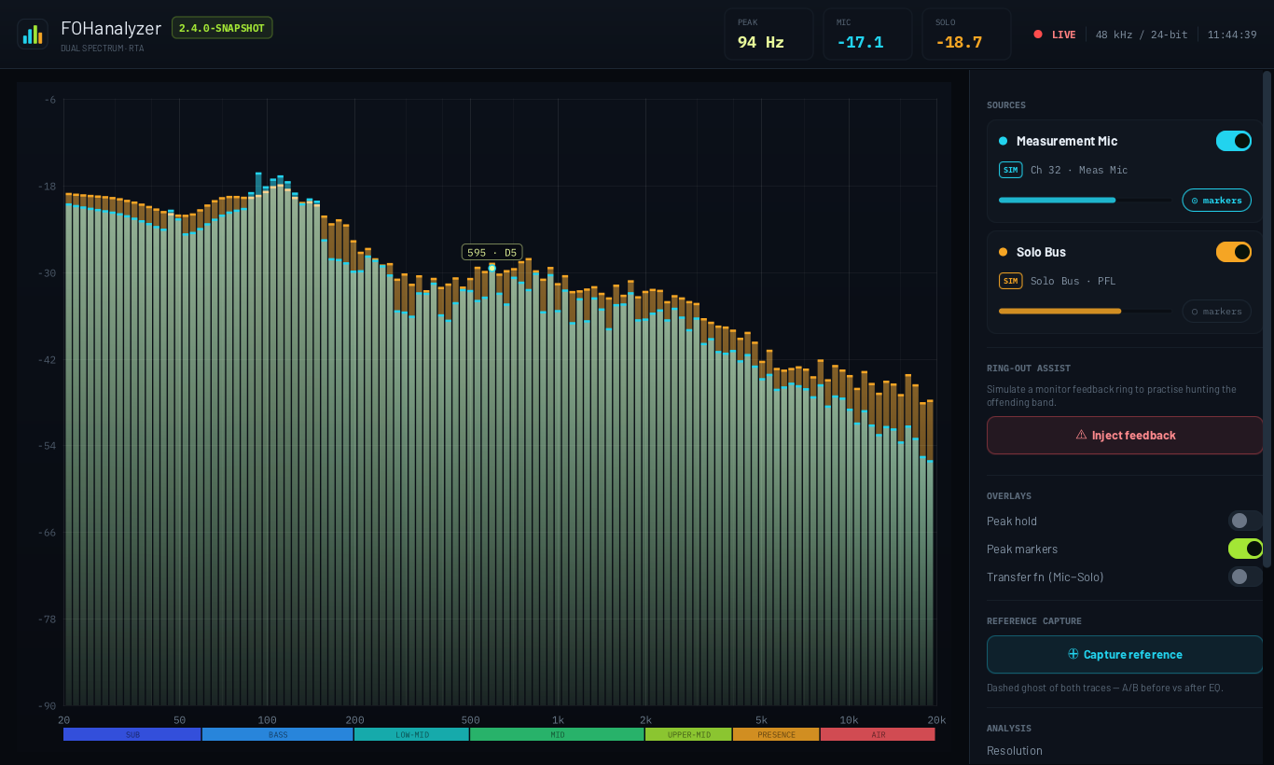The width and height of the screenshot is (1274, 765).
Task: Toggle markers for Solo Bus
Action: pyautogui.click(x=1217, y=312)
